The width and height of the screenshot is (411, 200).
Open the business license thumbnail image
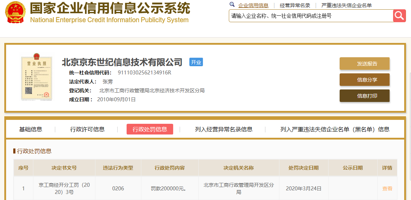(37, 77)
